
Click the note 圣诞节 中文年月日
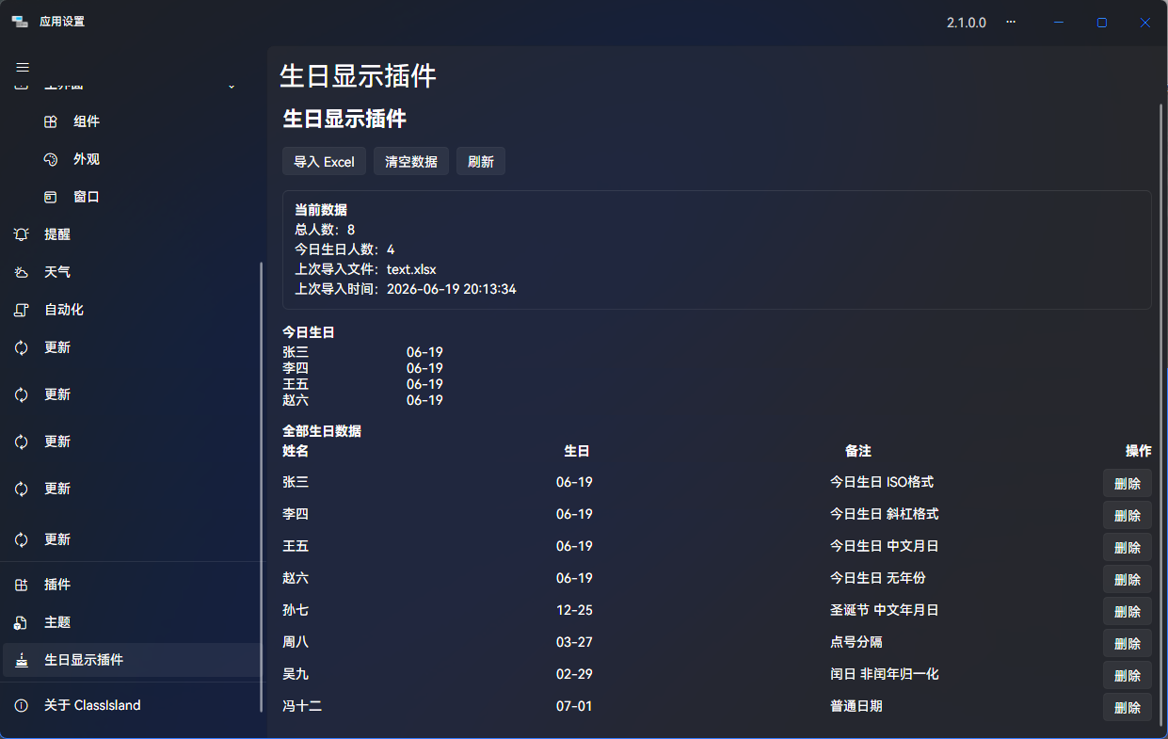pos(884,610)
